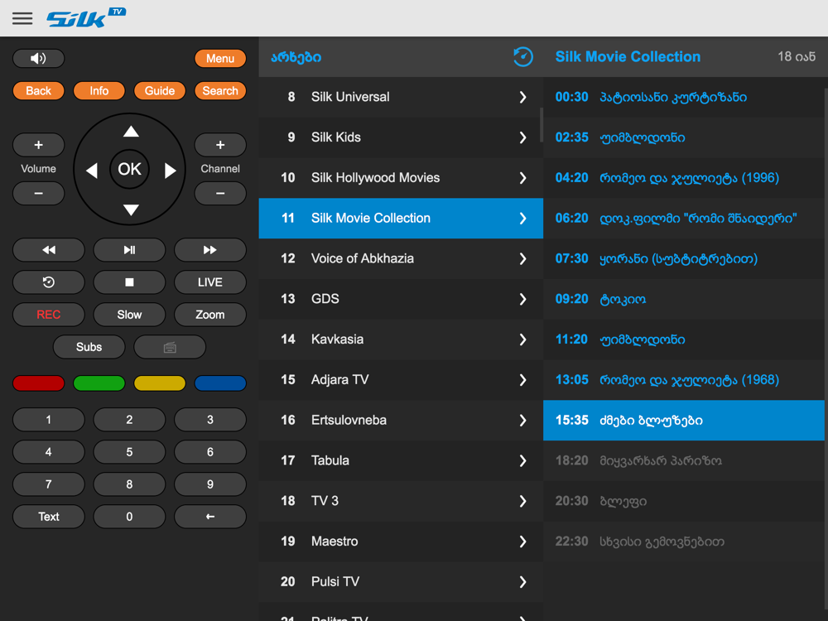Expand the Ertsulovneba chevron
Screen dimensions: 828x621
pyautogui.click(x=522, y=421)
